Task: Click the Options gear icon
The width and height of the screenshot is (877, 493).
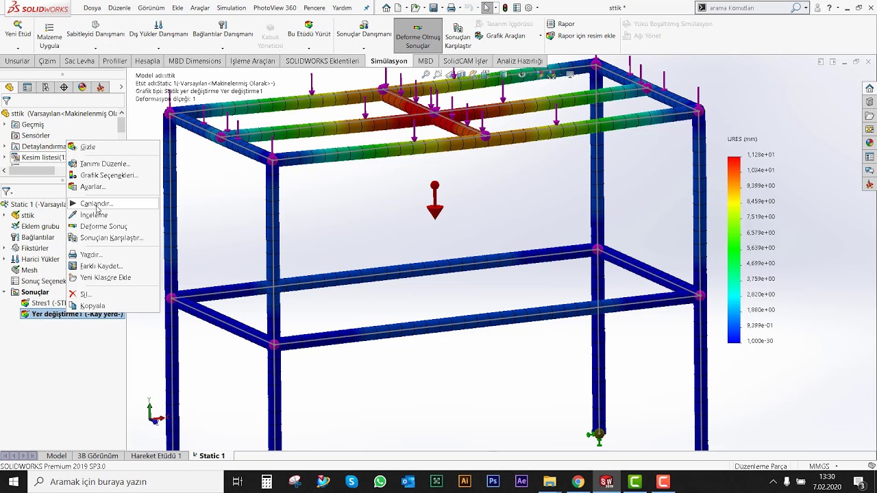Action: tap(529, 8)
